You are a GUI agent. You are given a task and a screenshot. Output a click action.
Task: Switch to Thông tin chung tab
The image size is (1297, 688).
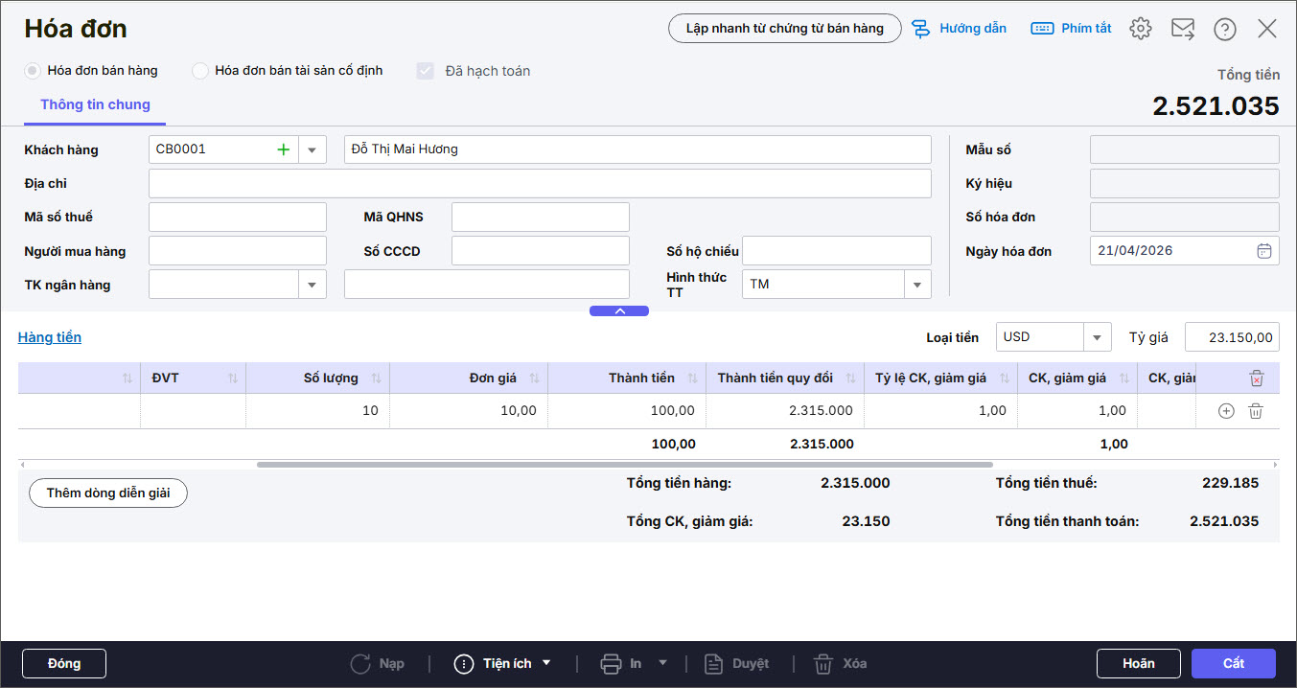[95, 105]
